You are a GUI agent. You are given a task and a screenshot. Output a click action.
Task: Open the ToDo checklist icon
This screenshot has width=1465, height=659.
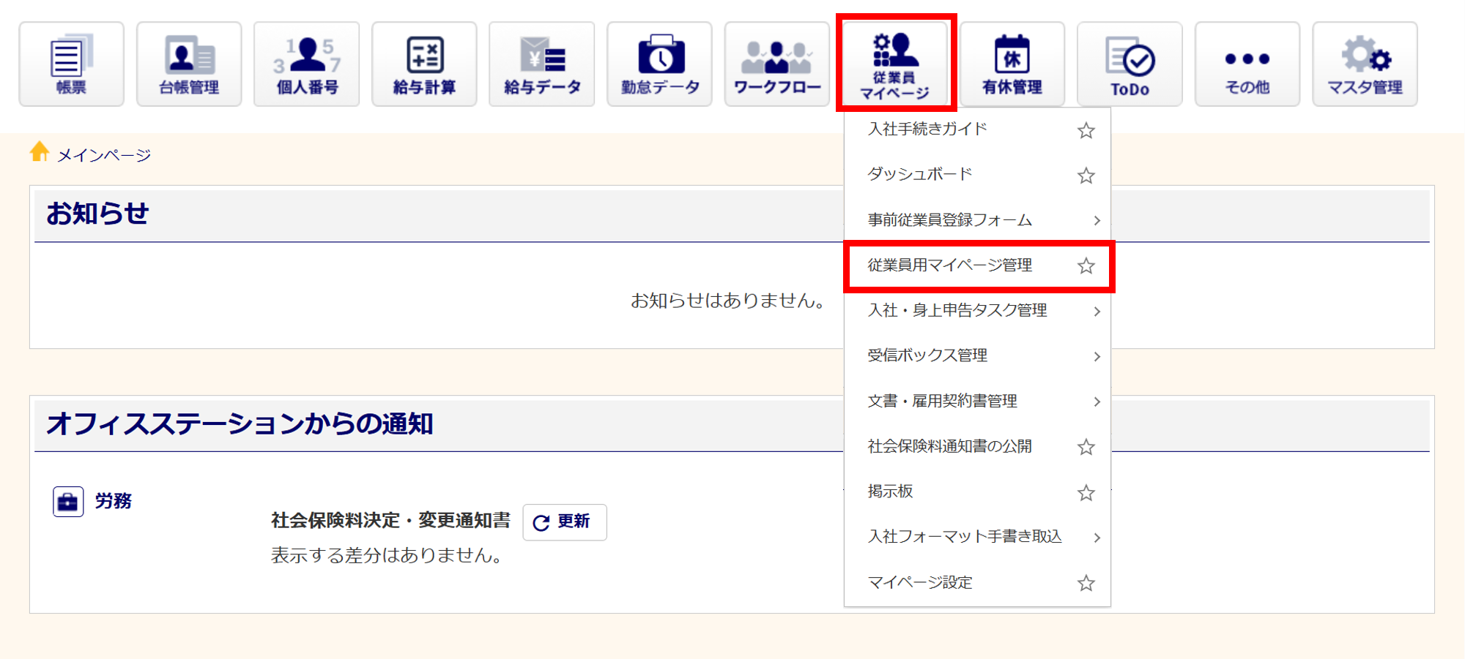coord(1130,64)
